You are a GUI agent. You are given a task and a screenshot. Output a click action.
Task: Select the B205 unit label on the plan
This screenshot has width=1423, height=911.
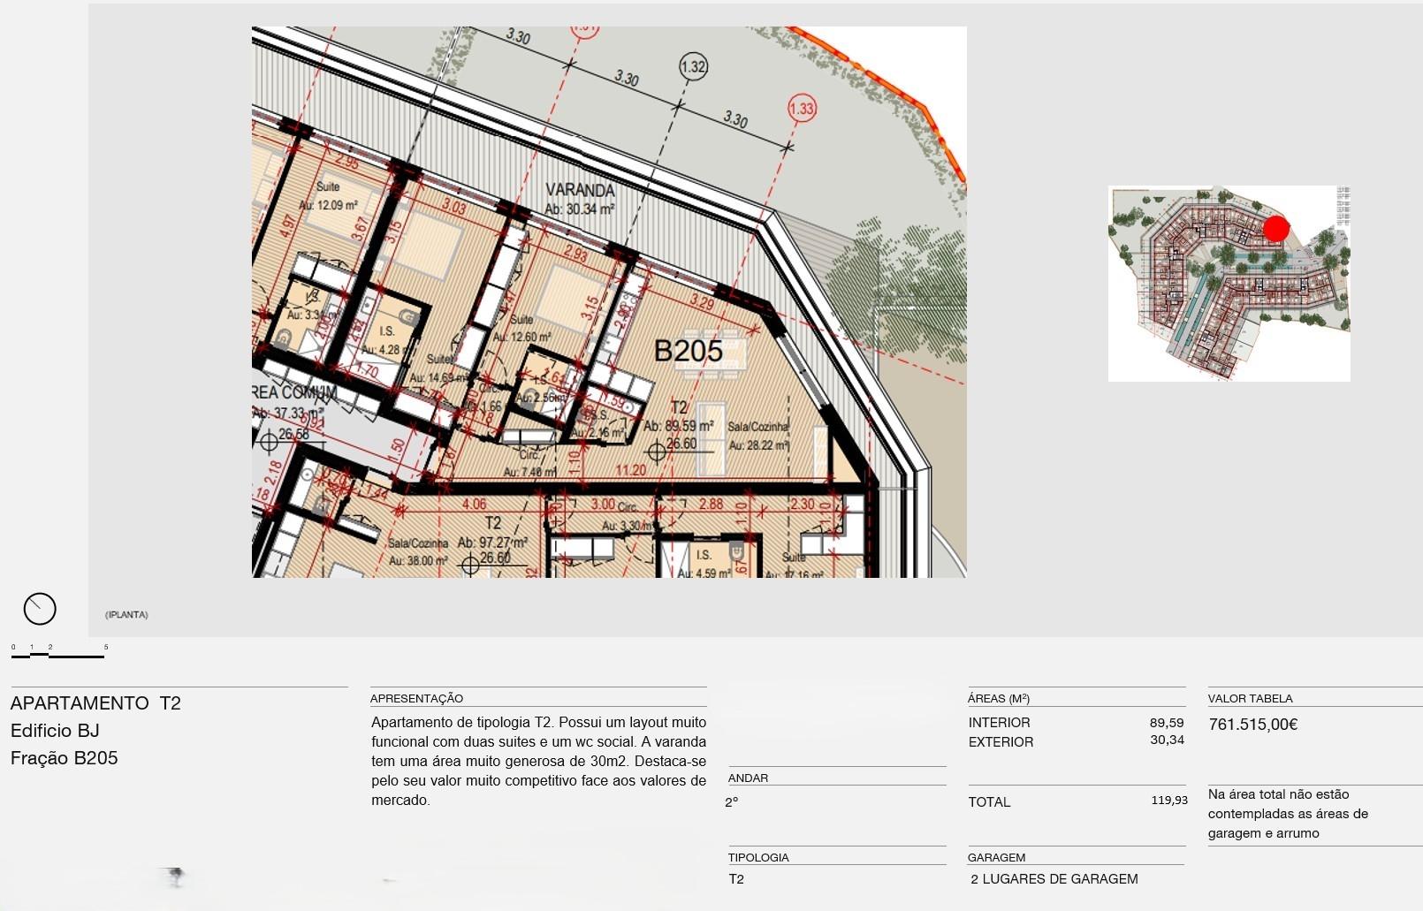[688, 352]
